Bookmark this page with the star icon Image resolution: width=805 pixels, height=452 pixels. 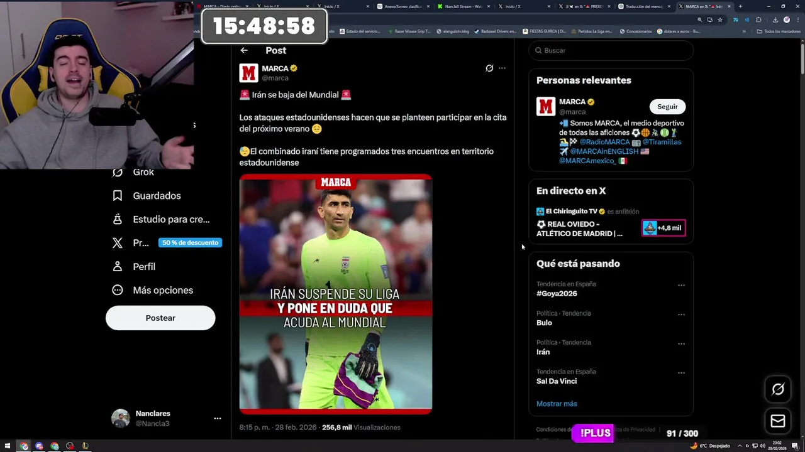[720, 19]
